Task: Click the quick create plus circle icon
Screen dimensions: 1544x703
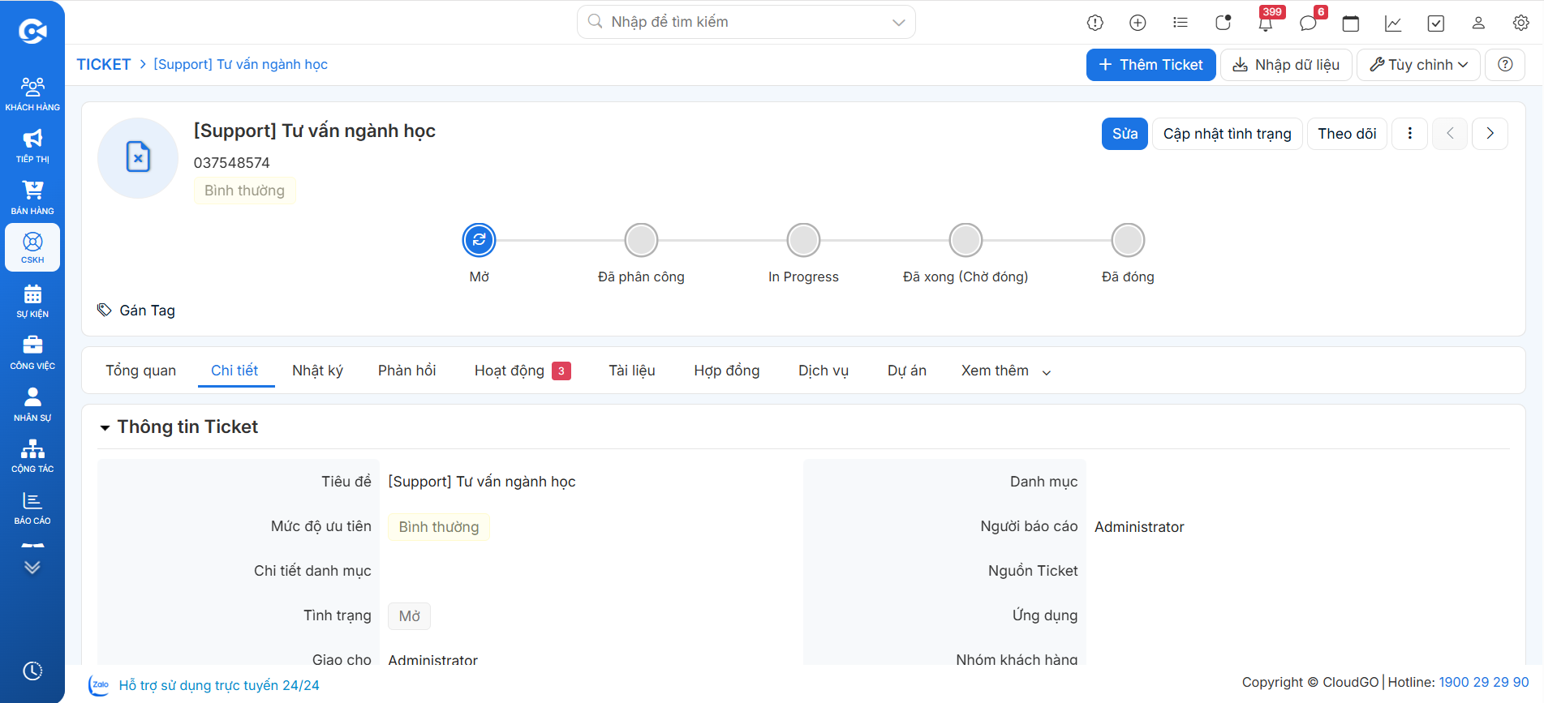Action: tap(1138, 23)
